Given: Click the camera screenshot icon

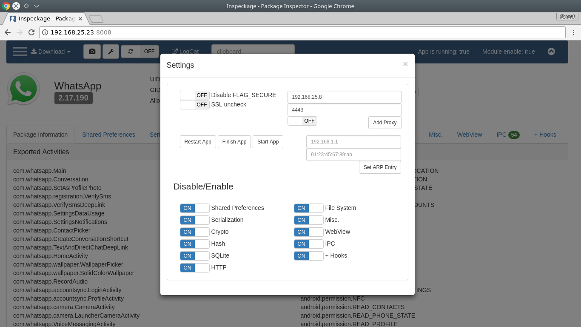Looking at the screenshot, I should pos(92,52).
